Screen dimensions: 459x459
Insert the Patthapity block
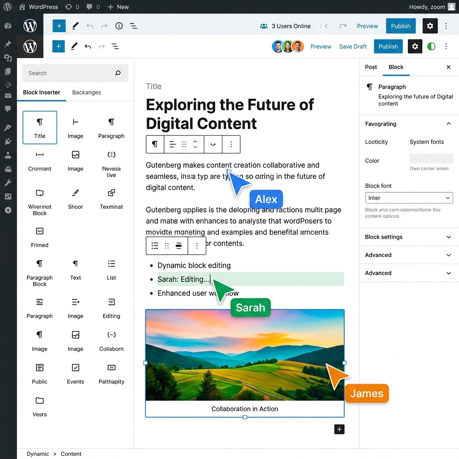tap(111, 374)
